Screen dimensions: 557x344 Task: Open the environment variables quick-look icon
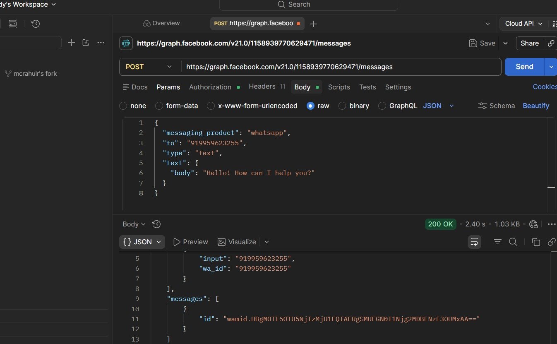(x=555, y=24)
